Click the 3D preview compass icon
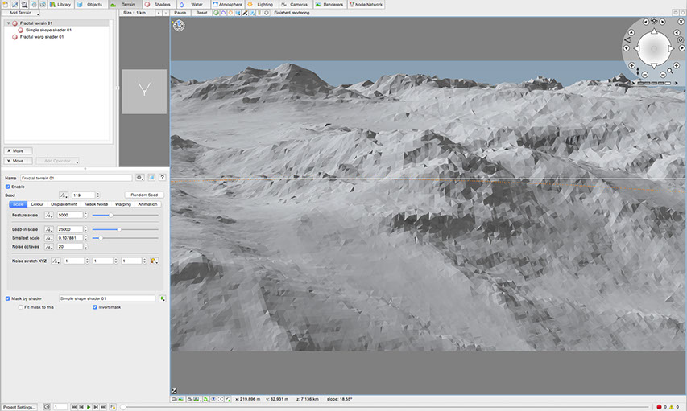 179,25
